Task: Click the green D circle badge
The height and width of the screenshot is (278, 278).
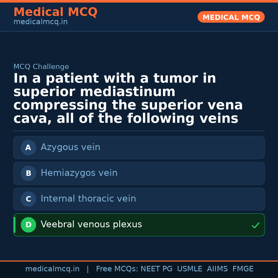Action: pos(28,225)
